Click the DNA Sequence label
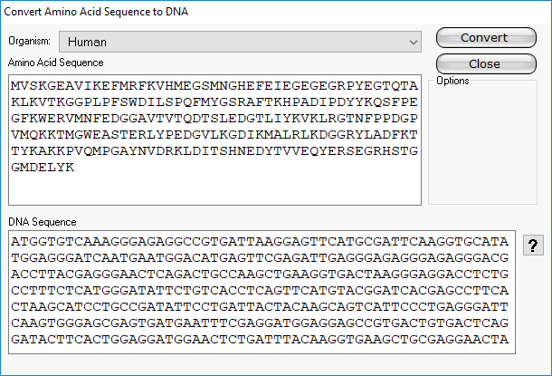 tap(42, 222)
